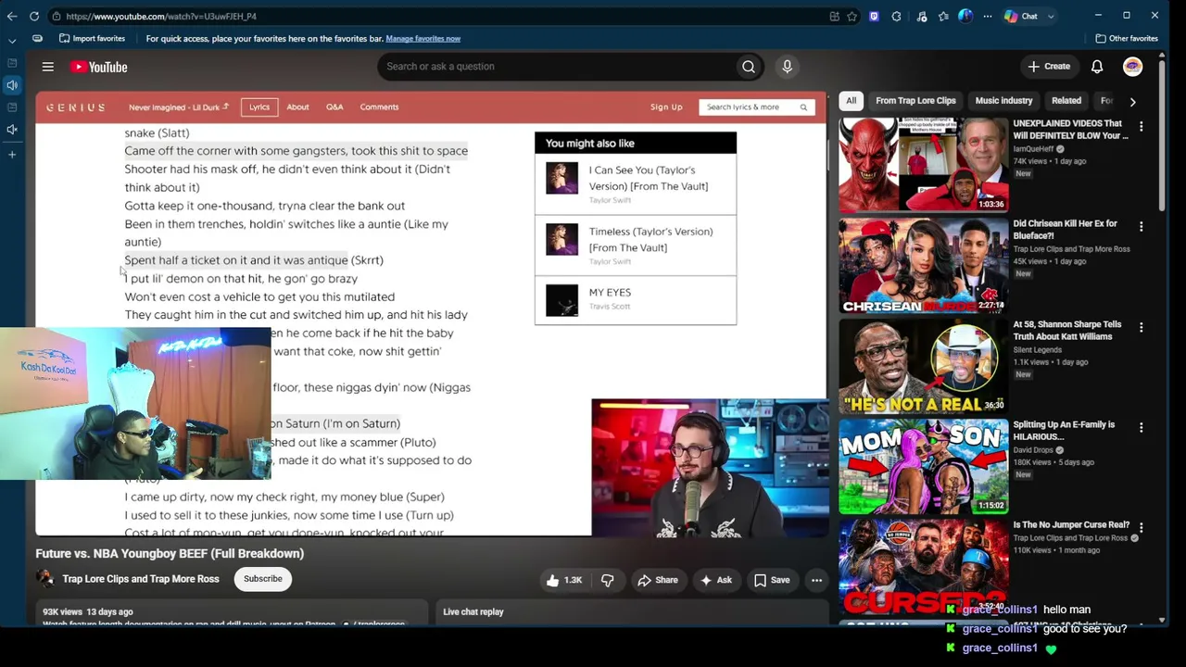The width and height of the screenshot is (1186, 667).
Task: Add this page to favorites with the star icon
Action: pos(852,16)
